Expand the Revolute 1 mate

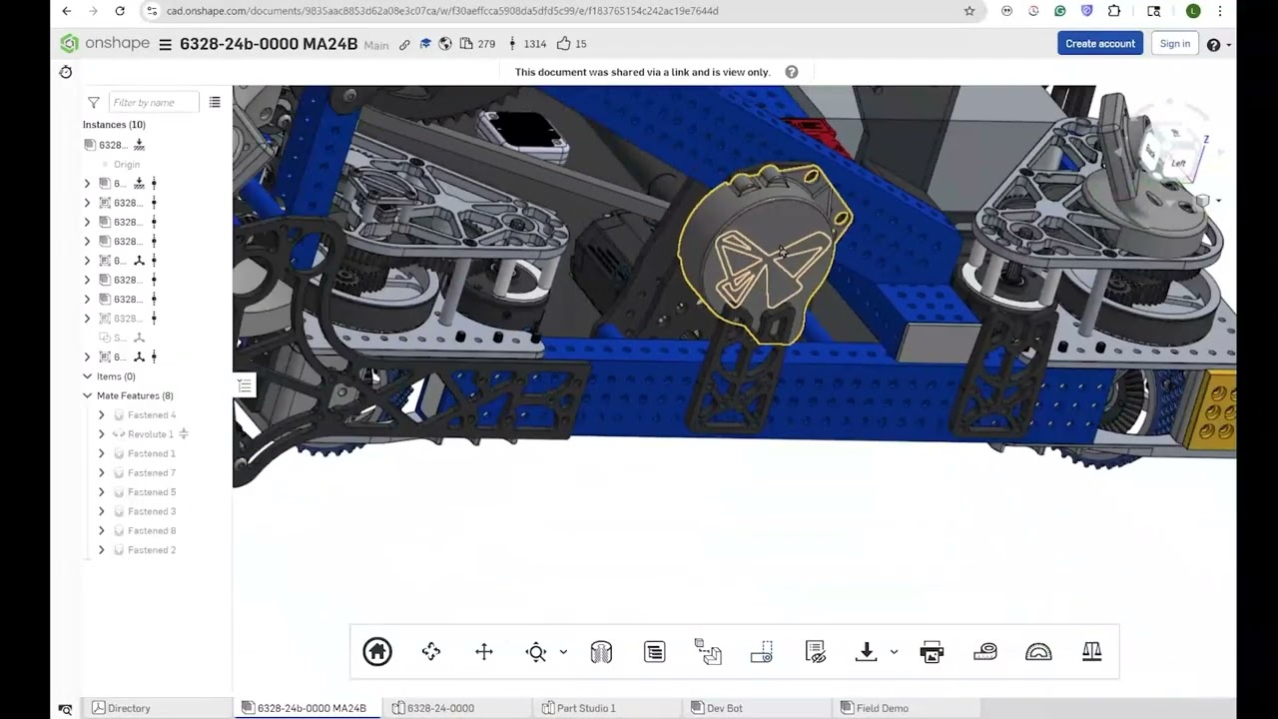[101, 434]
